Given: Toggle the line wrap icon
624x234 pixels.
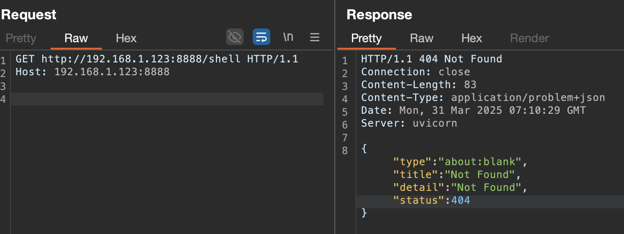Looking at the screenshot, I should coord(261,37).
